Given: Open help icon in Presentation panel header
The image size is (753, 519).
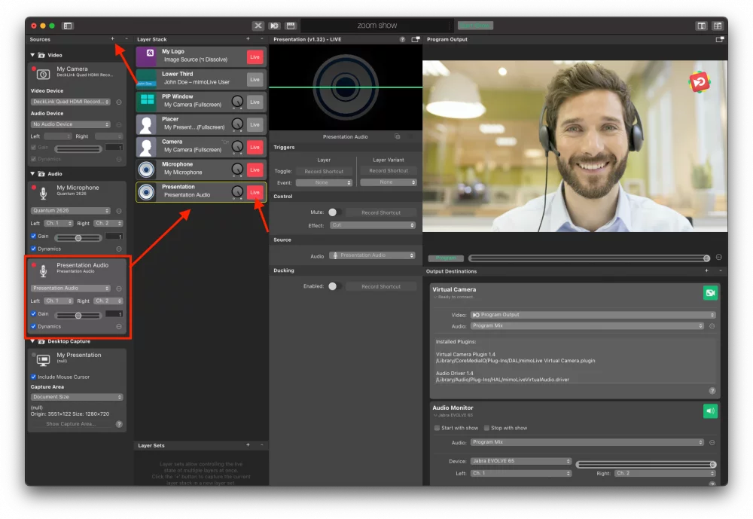Looking at the screenshot, I should 402,39.
